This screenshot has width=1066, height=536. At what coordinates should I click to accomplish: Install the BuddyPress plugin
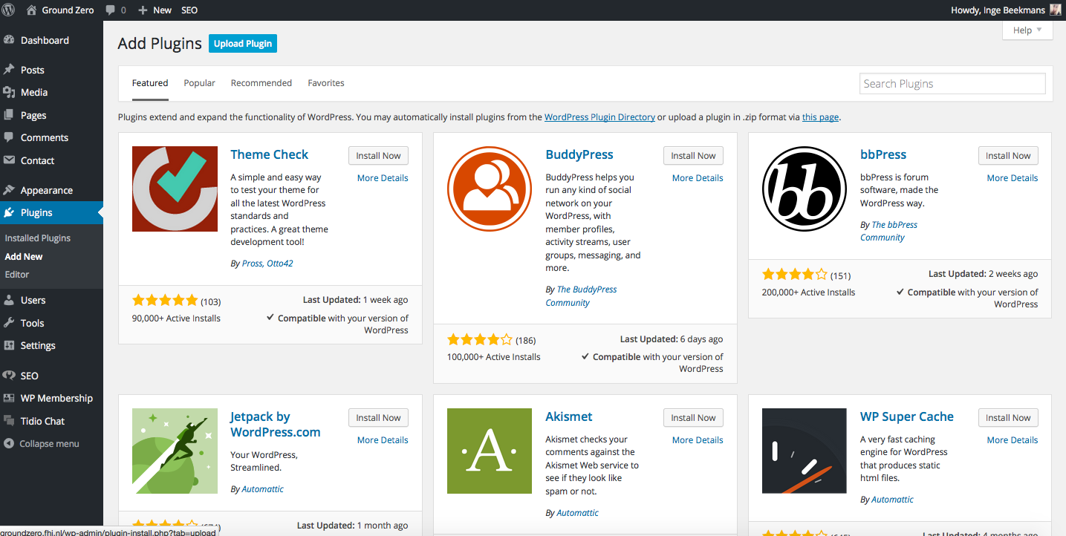[693, 156]
